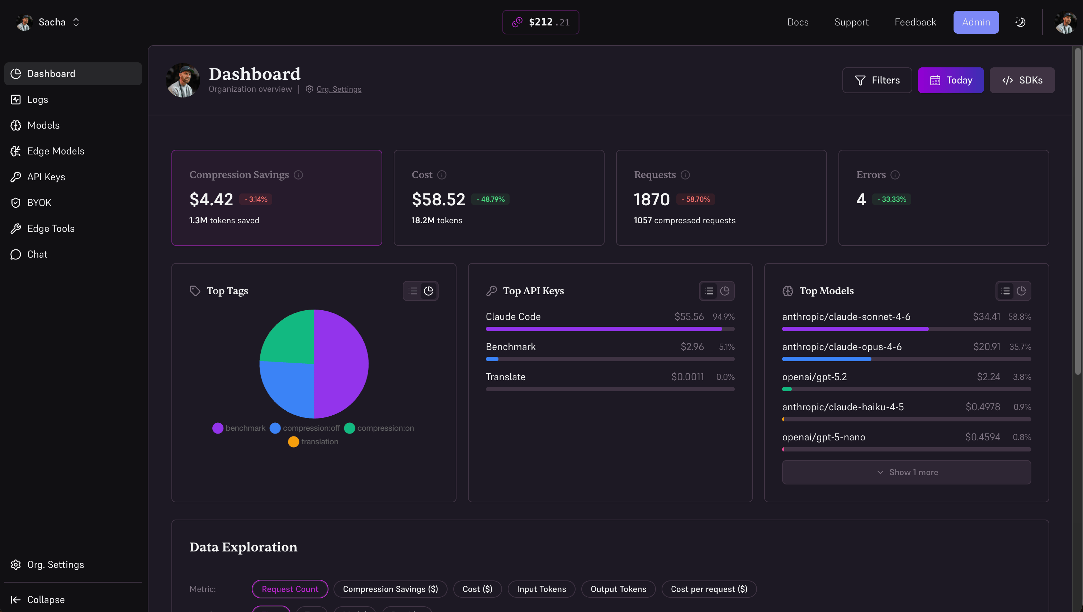The image size is (1083, 612).
Task: Click the green compression:on legend swatch
Action: tap(350, 428)
